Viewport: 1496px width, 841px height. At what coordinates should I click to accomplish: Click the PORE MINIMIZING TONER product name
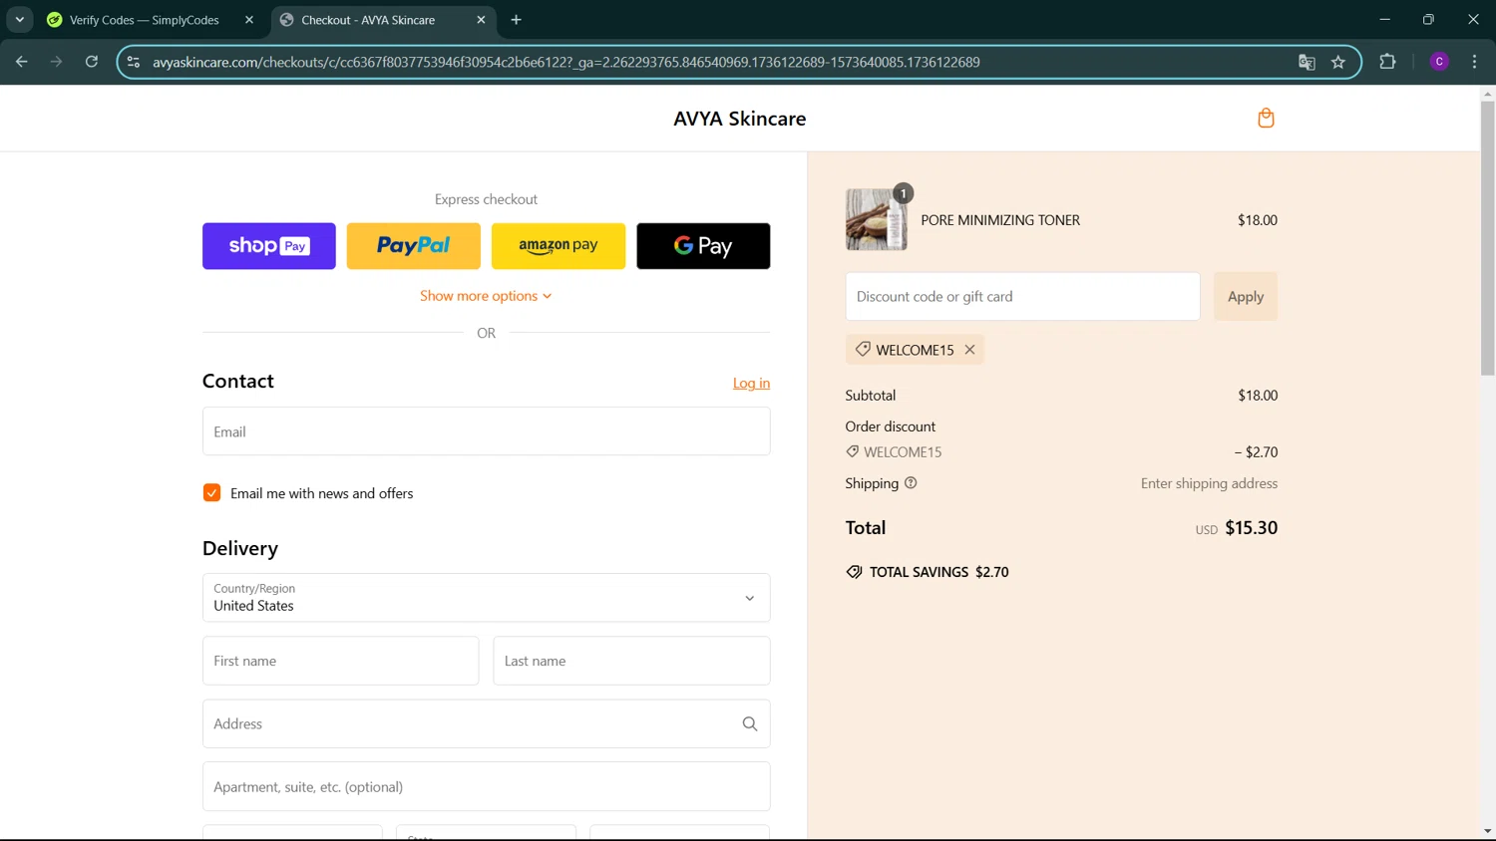click(x=1000, y=220)
